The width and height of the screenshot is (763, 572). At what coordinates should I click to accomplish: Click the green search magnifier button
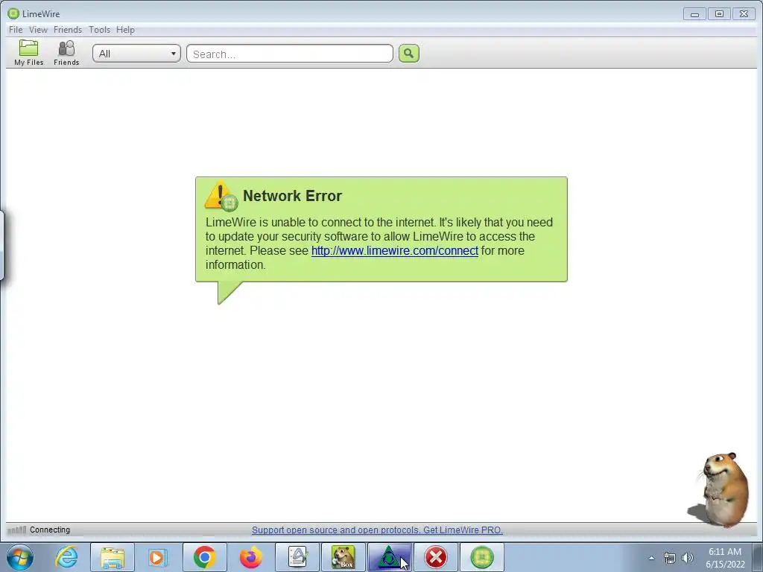click(409, 54)
